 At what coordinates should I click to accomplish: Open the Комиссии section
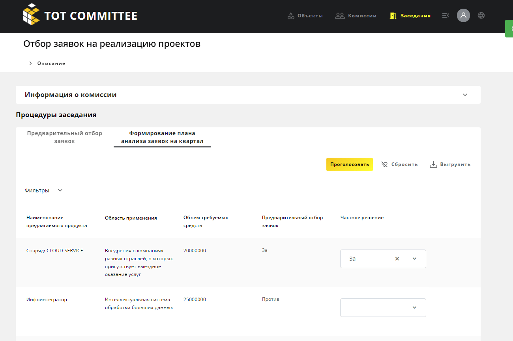356,16
